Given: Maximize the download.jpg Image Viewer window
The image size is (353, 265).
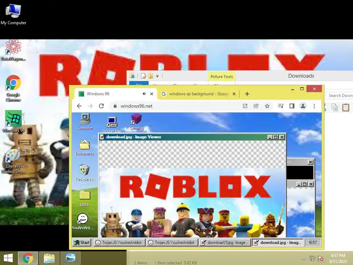Looking at the screenshot, I should pyautogui.click(x=276, y=137).
